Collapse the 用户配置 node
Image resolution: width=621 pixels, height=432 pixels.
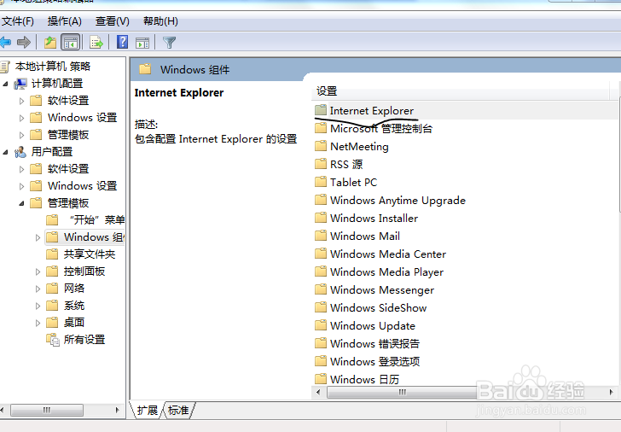tap(5, 152)
